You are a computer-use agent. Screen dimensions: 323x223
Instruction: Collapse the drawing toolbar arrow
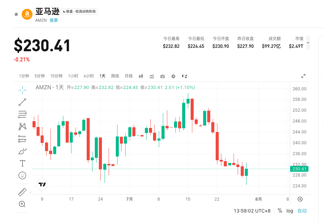pyautogui.click(x=30, y=193)
